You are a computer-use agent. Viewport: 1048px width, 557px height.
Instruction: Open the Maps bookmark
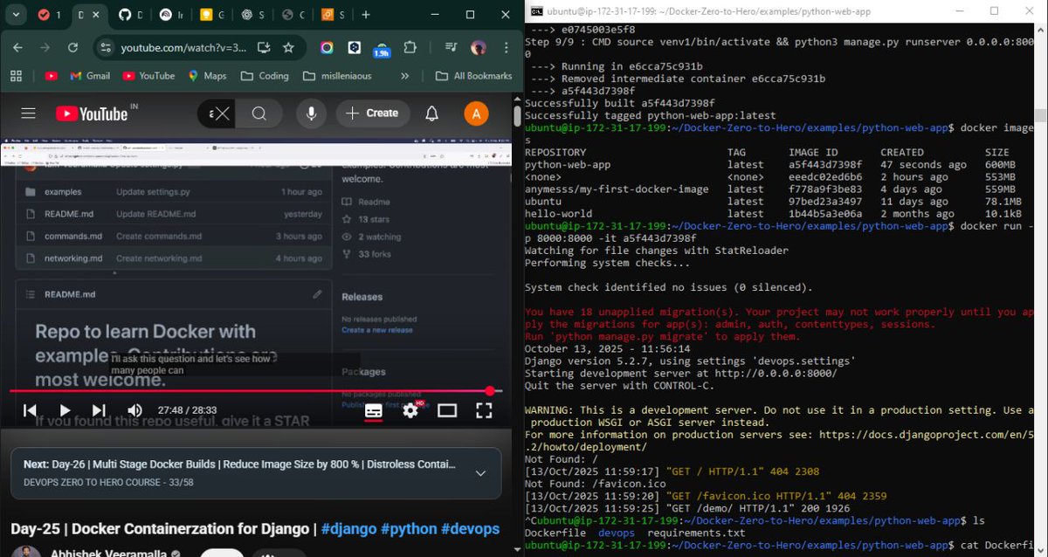[207, 76]
